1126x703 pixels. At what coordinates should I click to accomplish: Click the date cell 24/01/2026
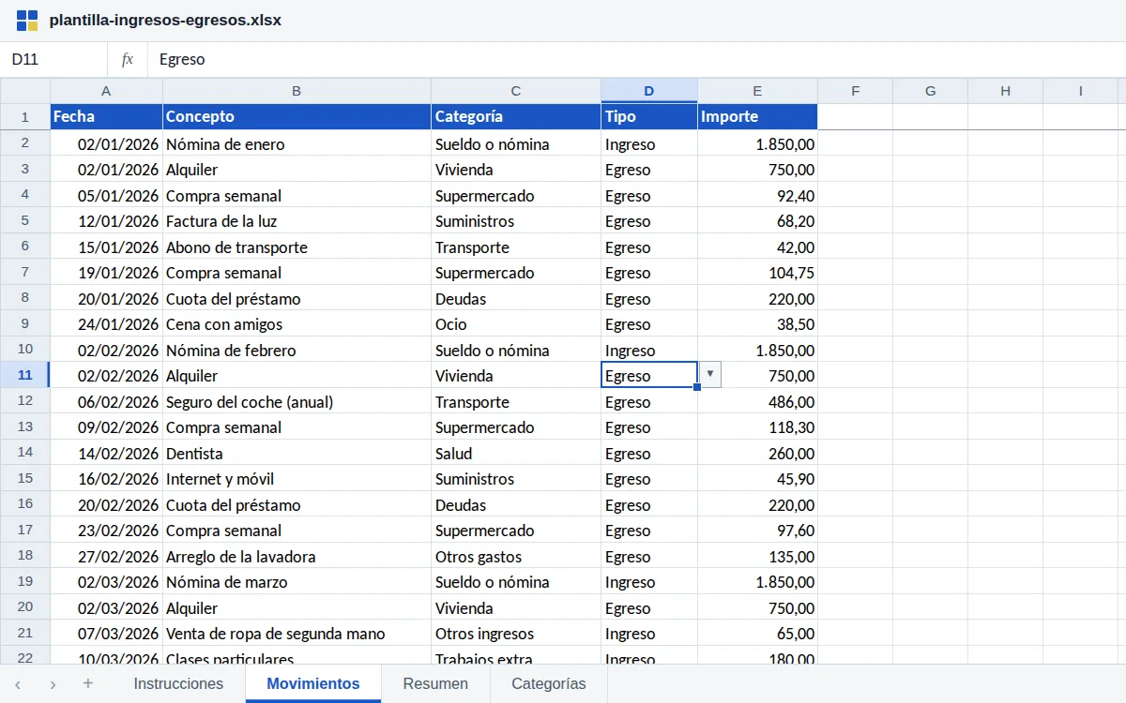pyautogui.click(x=106, y=324)
